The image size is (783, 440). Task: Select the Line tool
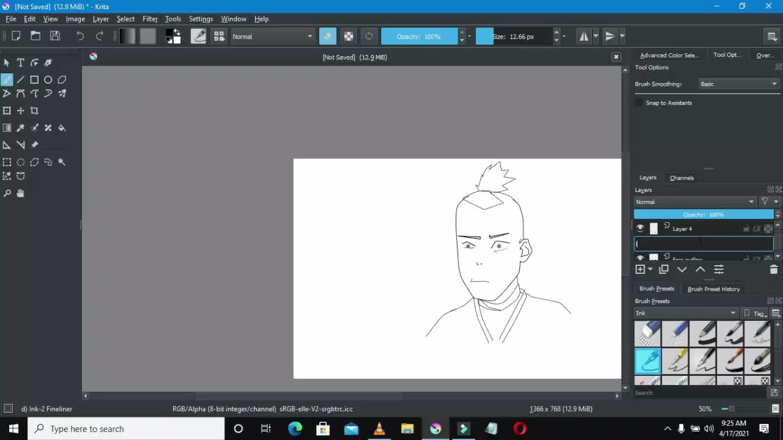tap(20, 79)
